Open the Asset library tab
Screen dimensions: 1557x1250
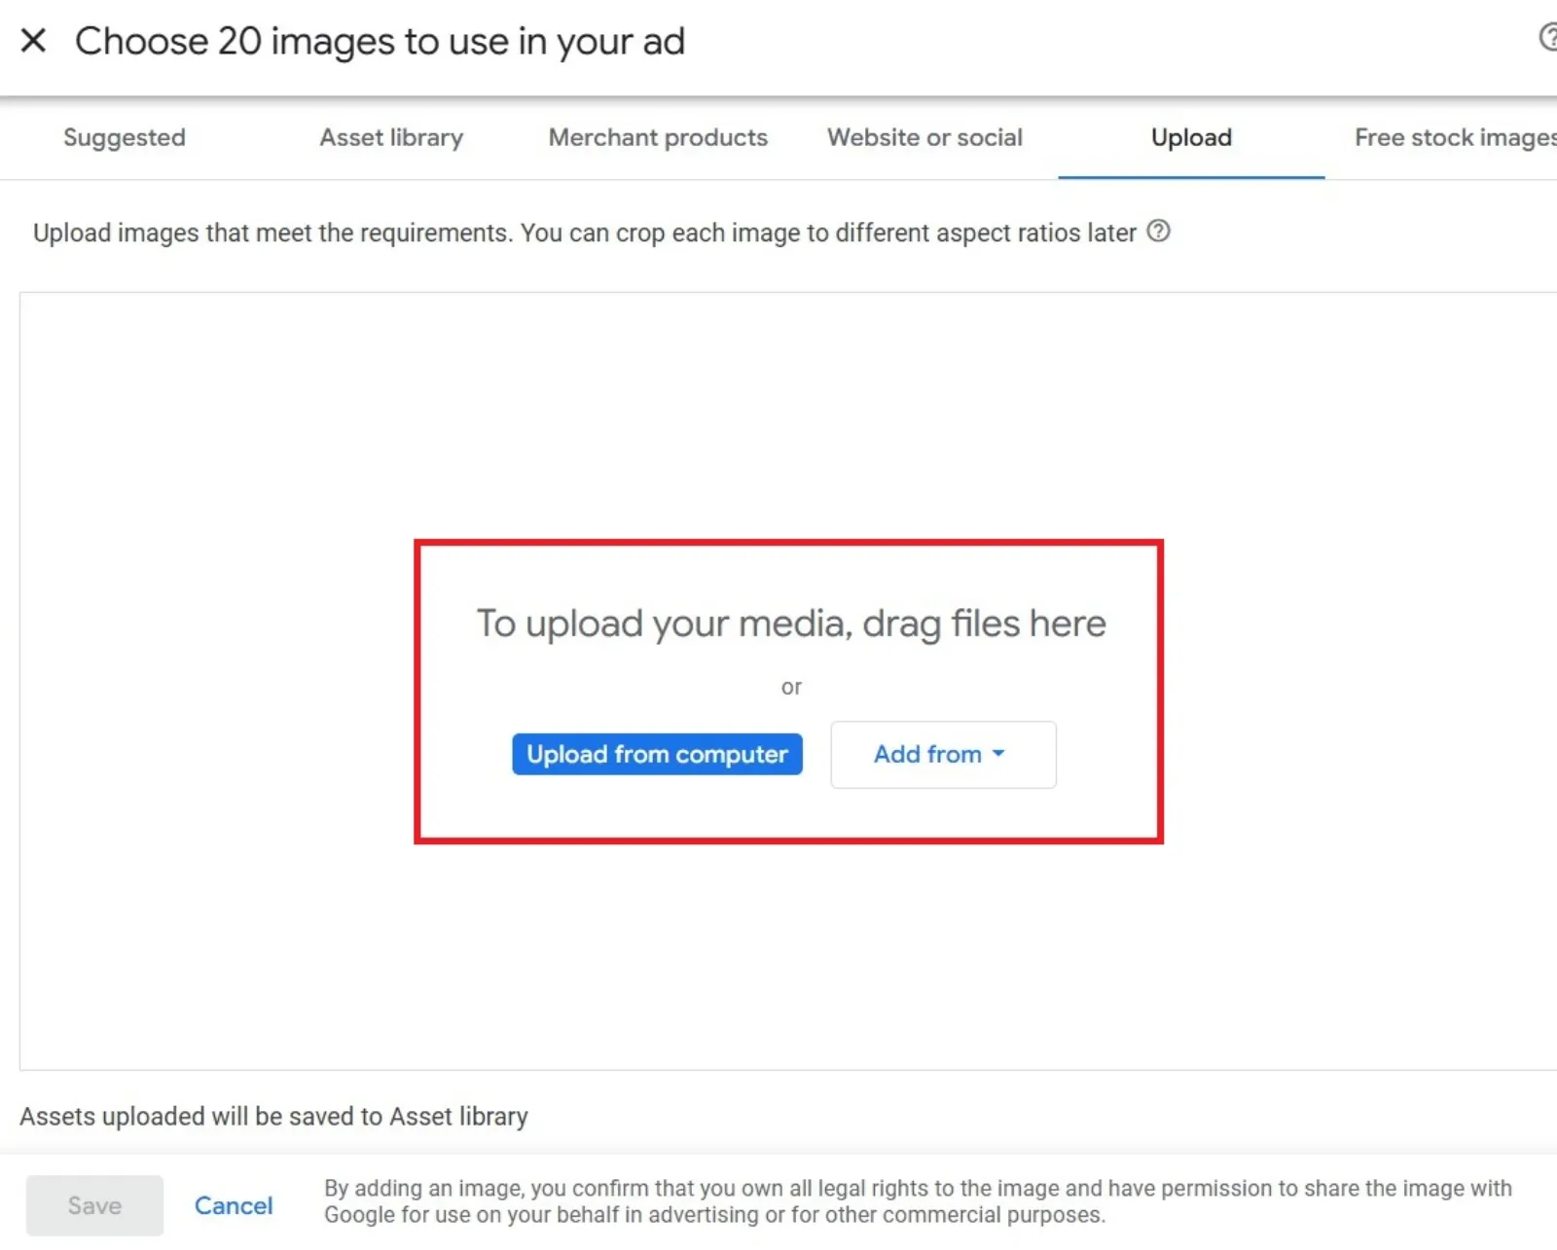click(391, 138)
